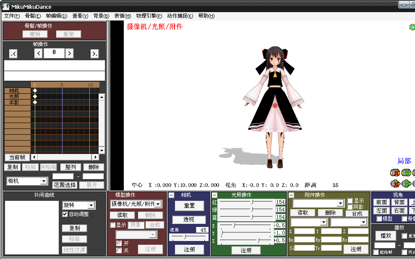This screenshot has width=415, height=259.
Task: Click the 背面 back view button
Action: pos(399,202)
